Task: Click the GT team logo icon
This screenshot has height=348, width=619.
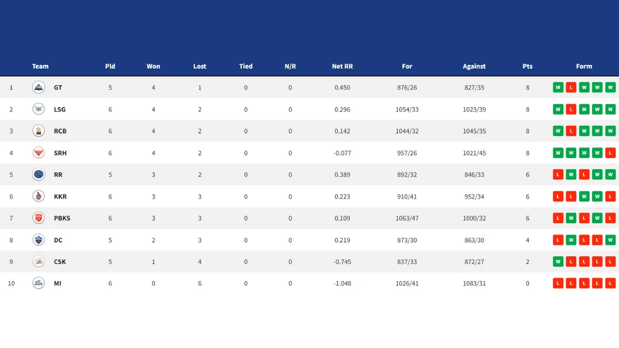Action: pyautogui.click(x=39, y=88)
